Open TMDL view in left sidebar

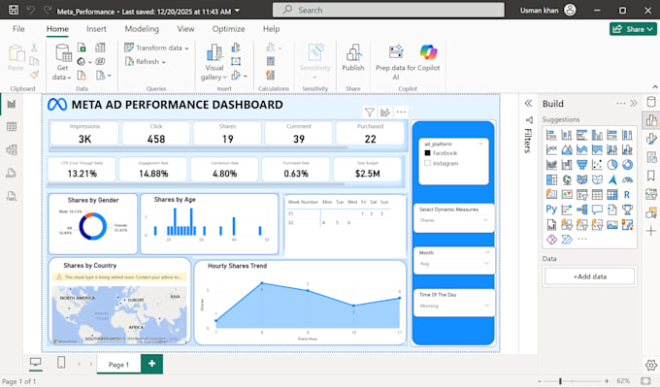click(x=12, y=195)
